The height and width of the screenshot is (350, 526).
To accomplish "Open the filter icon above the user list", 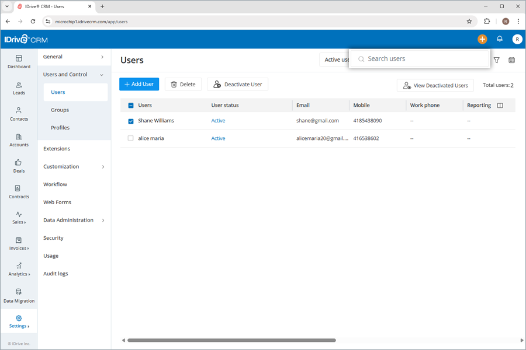I will [496, 60].
